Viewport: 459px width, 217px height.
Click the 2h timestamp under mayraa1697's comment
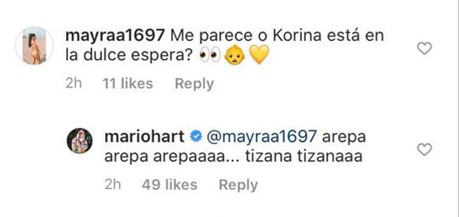click(x=74, y=84)
